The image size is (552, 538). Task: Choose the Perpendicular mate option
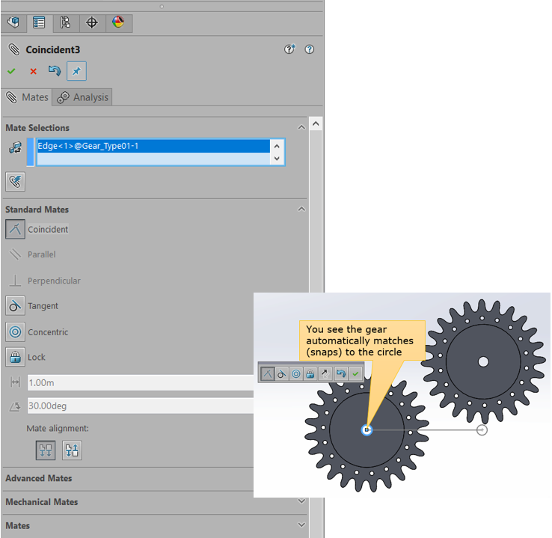15,281
